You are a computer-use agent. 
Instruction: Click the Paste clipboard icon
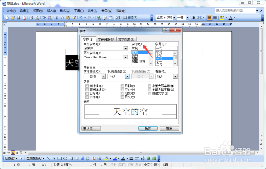coord(68,18)
